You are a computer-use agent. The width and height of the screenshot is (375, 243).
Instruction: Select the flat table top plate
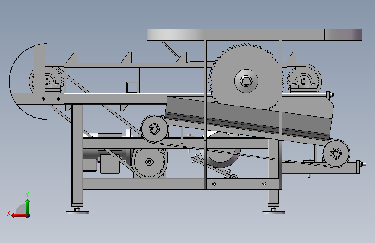click(x=255, y=35)
